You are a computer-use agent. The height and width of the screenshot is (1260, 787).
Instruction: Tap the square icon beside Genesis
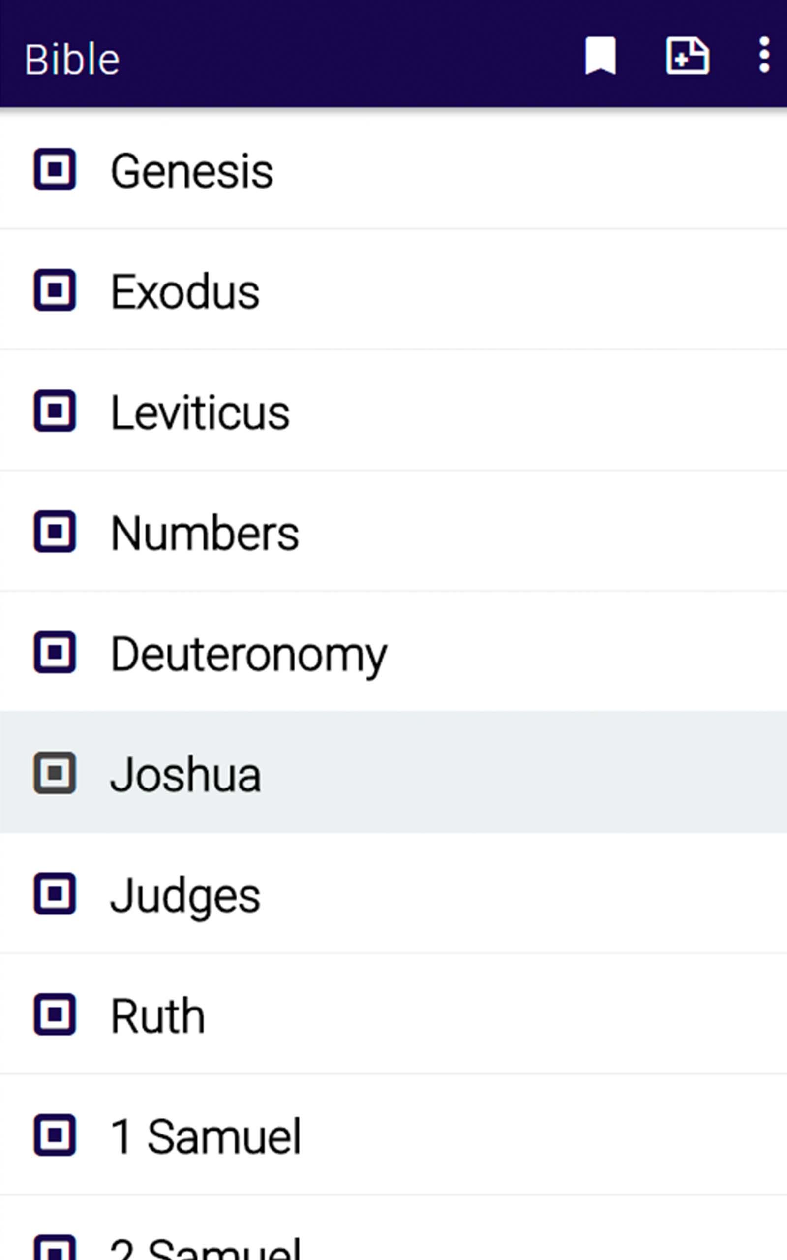(x=55, y=169)
